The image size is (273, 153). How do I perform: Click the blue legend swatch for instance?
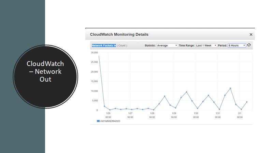tap(98, 121)
